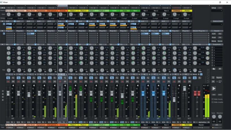Open the dropdown below Sends on Fader
This screenshot has width=231, height=130.
217,24
